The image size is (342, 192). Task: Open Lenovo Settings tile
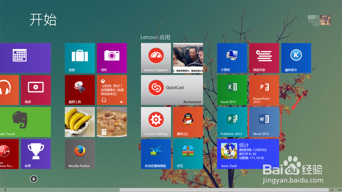tap(156, 122)
